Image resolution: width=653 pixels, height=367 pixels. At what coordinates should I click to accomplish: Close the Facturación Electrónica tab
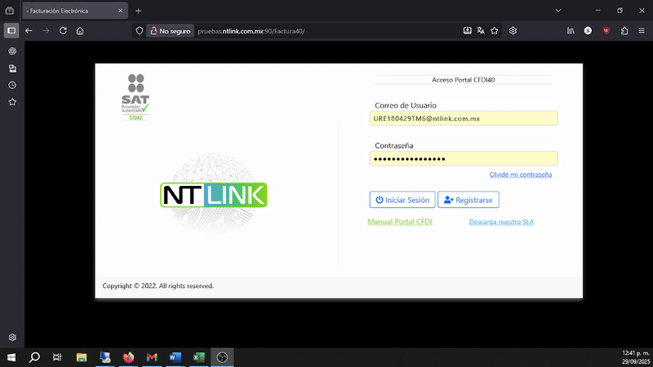click(x=120, y=11)
